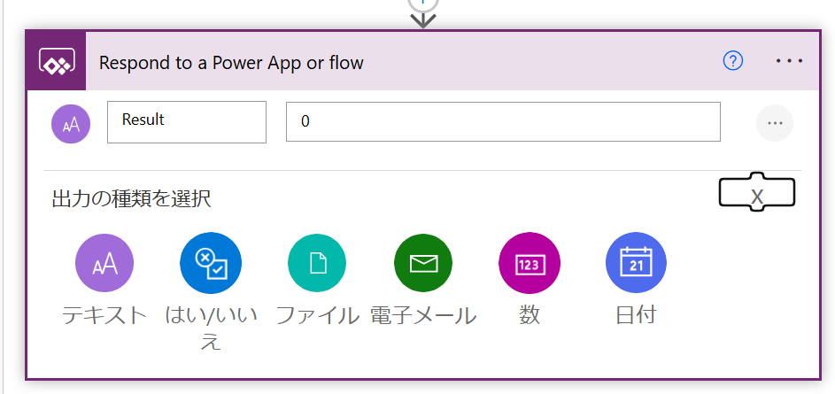Edit the output value field containing 0

click(x=503, y=122)
